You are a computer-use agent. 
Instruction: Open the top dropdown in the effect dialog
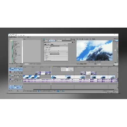pos(54,46)
